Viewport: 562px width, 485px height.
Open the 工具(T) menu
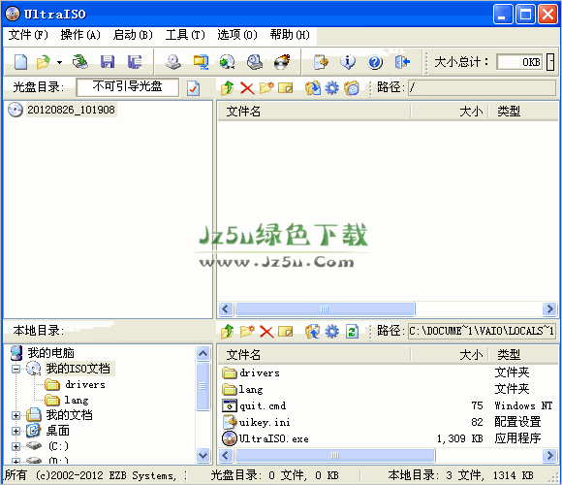pos(185,35)
